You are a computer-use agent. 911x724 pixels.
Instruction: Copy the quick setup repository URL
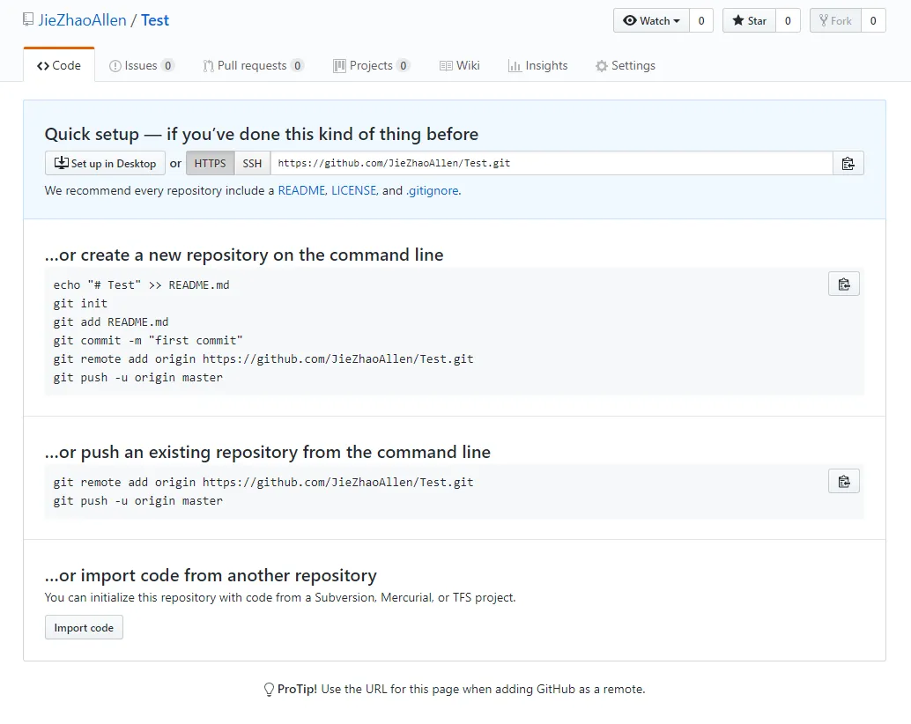click(x=848, y=163)
